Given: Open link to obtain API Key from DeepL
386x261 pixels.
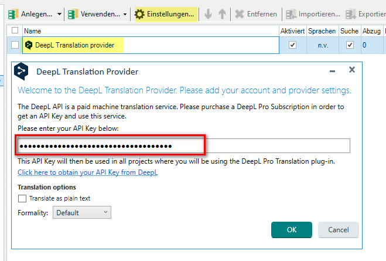Looking at the screenshot, I should click(88, 172).
